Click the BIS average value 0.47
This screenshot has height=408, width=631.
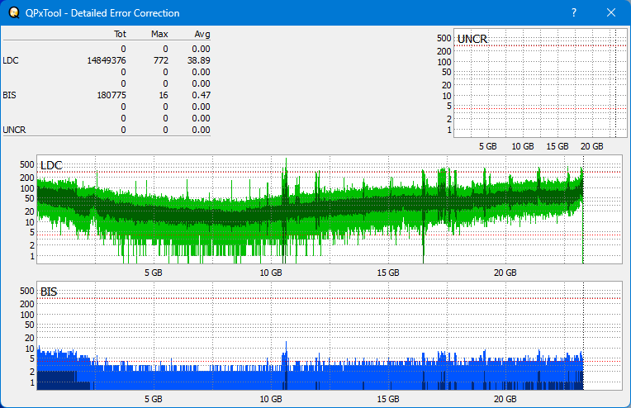(x=201, y=95)
